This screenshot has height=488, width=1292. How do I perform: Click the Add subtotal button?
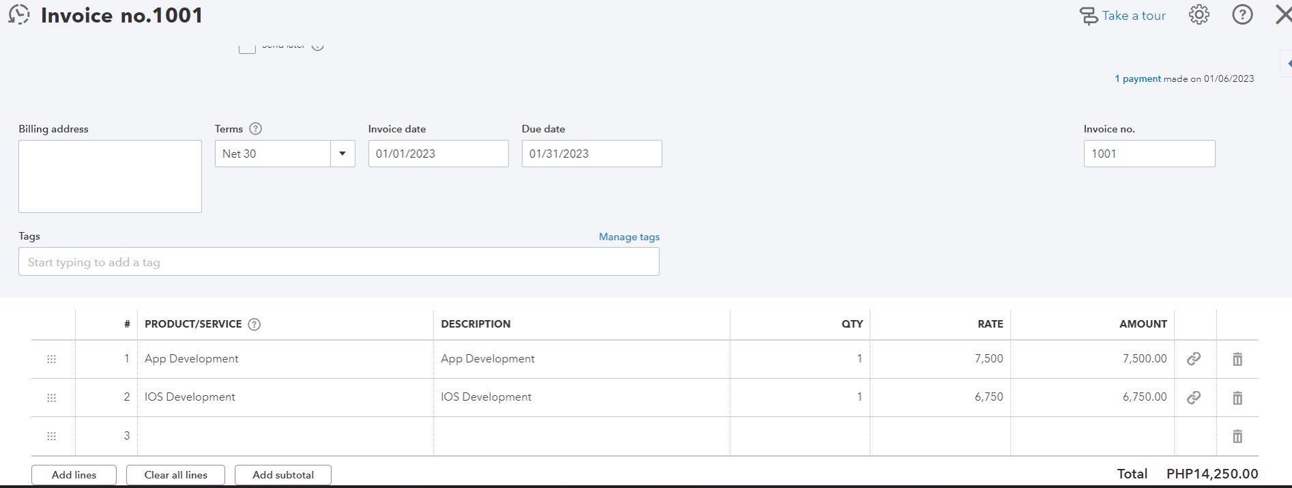283,475
